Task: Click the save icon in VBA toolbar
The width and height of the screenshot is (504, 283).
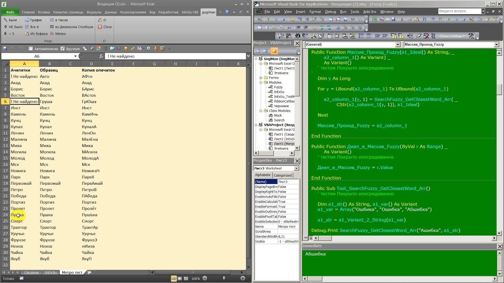Action: pos(393,19)
